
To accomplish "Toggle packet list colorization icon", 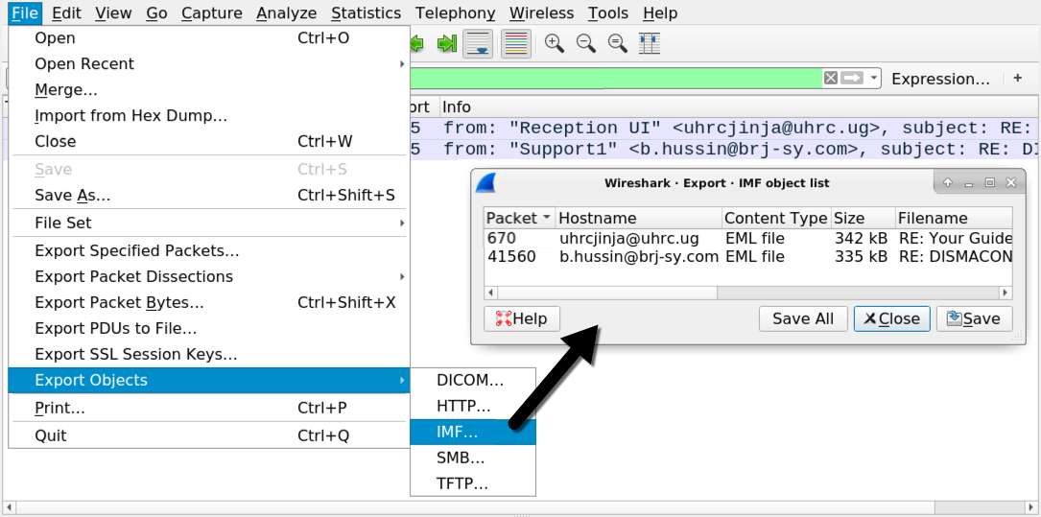I will pyautogui.click(x=516, y=44).
